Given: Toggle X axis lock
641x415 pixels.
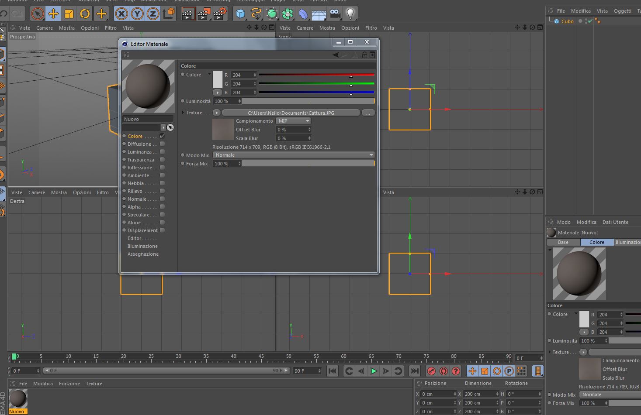Looking at the screenshot, I should pos(121,14).
